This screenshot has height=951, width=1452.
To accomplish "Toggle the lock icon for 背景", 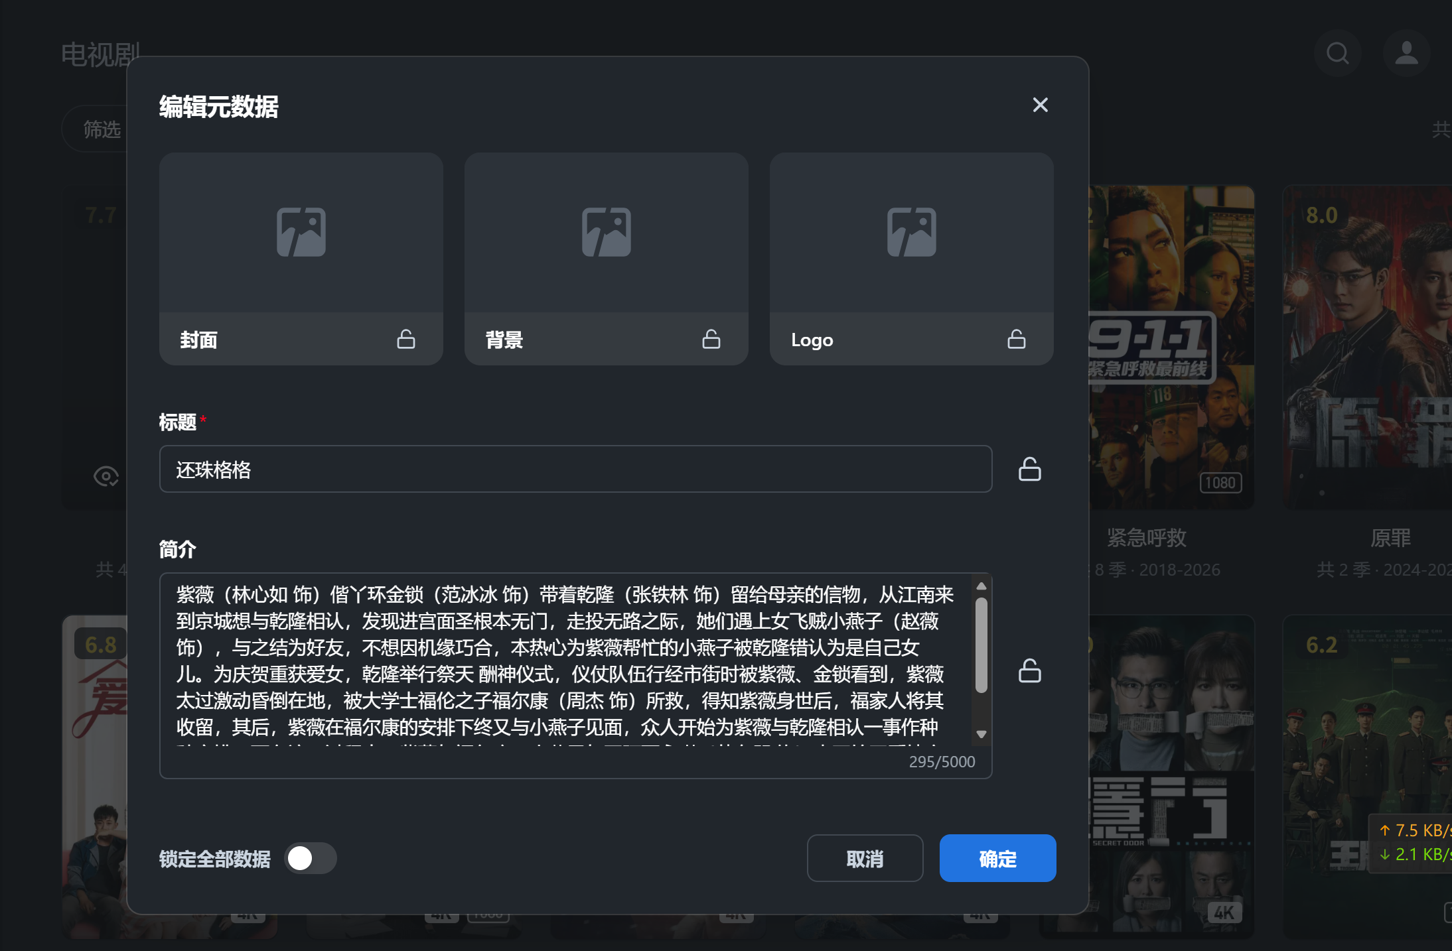I will tap(711, 339).
